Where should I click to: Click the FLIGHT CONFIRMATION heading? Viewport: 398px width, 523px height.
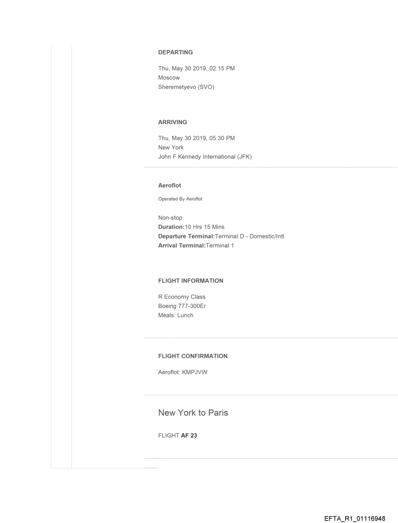tap(193, 356)
